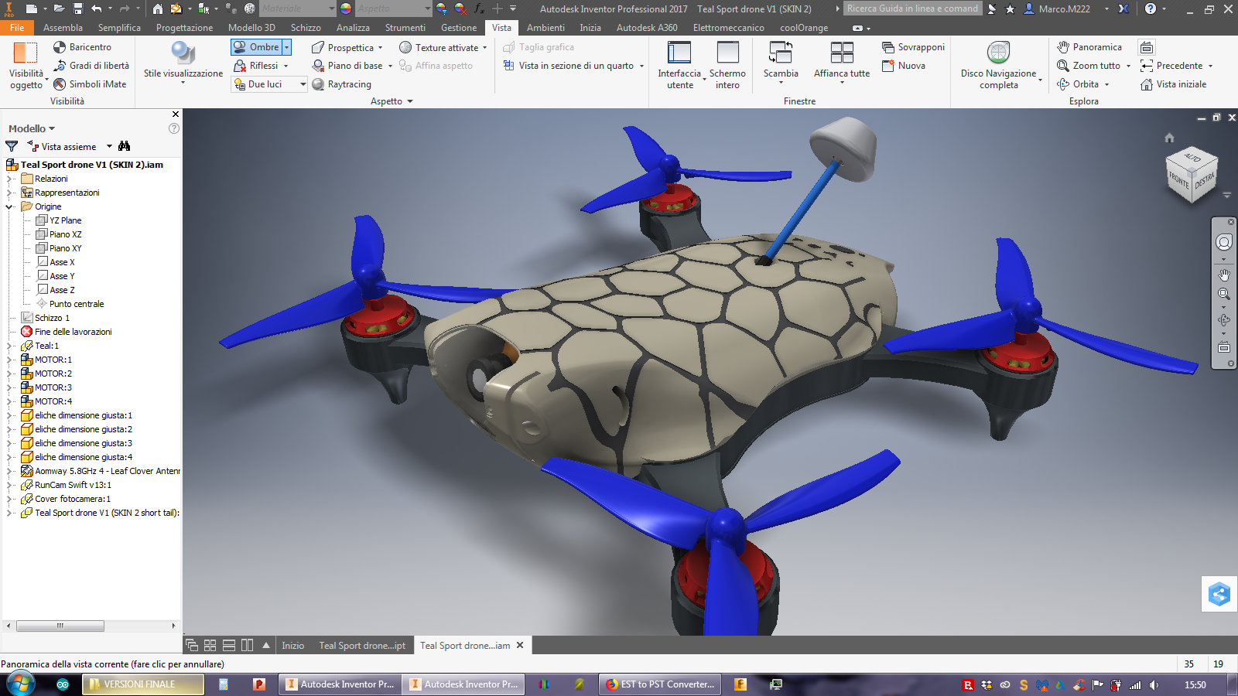Switch to the Teal Sport drone...ipt document tab

[x=362, y=646]
